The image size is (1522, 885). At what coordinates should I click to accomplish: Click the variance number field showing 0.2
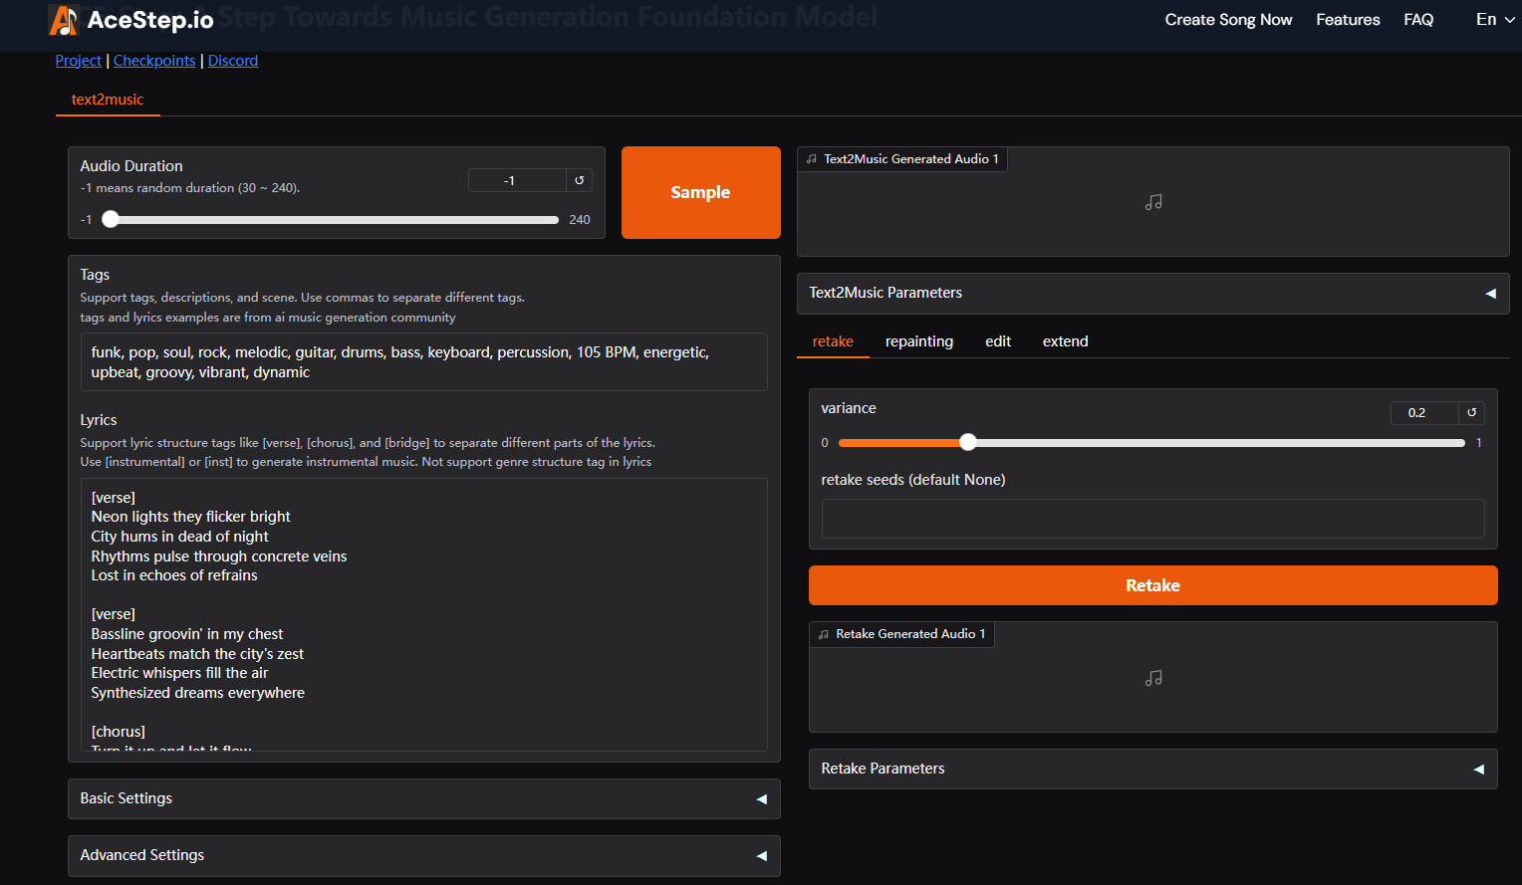click(1424, 412)
